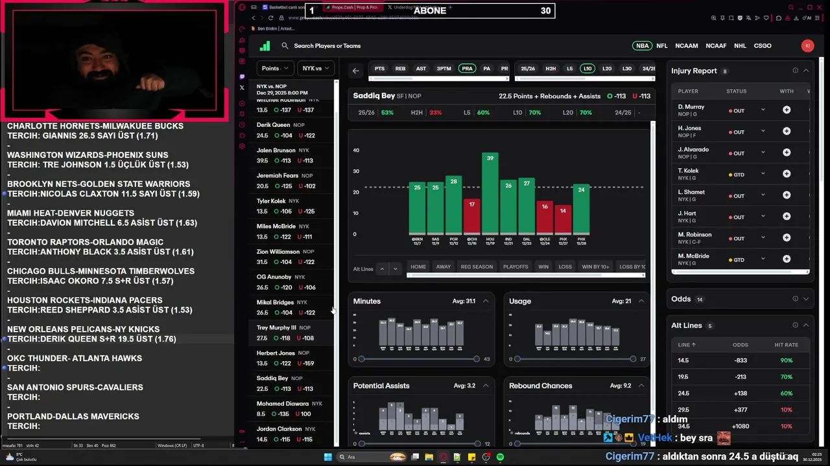Click the search magnifier icon

[x=285, y=46]
